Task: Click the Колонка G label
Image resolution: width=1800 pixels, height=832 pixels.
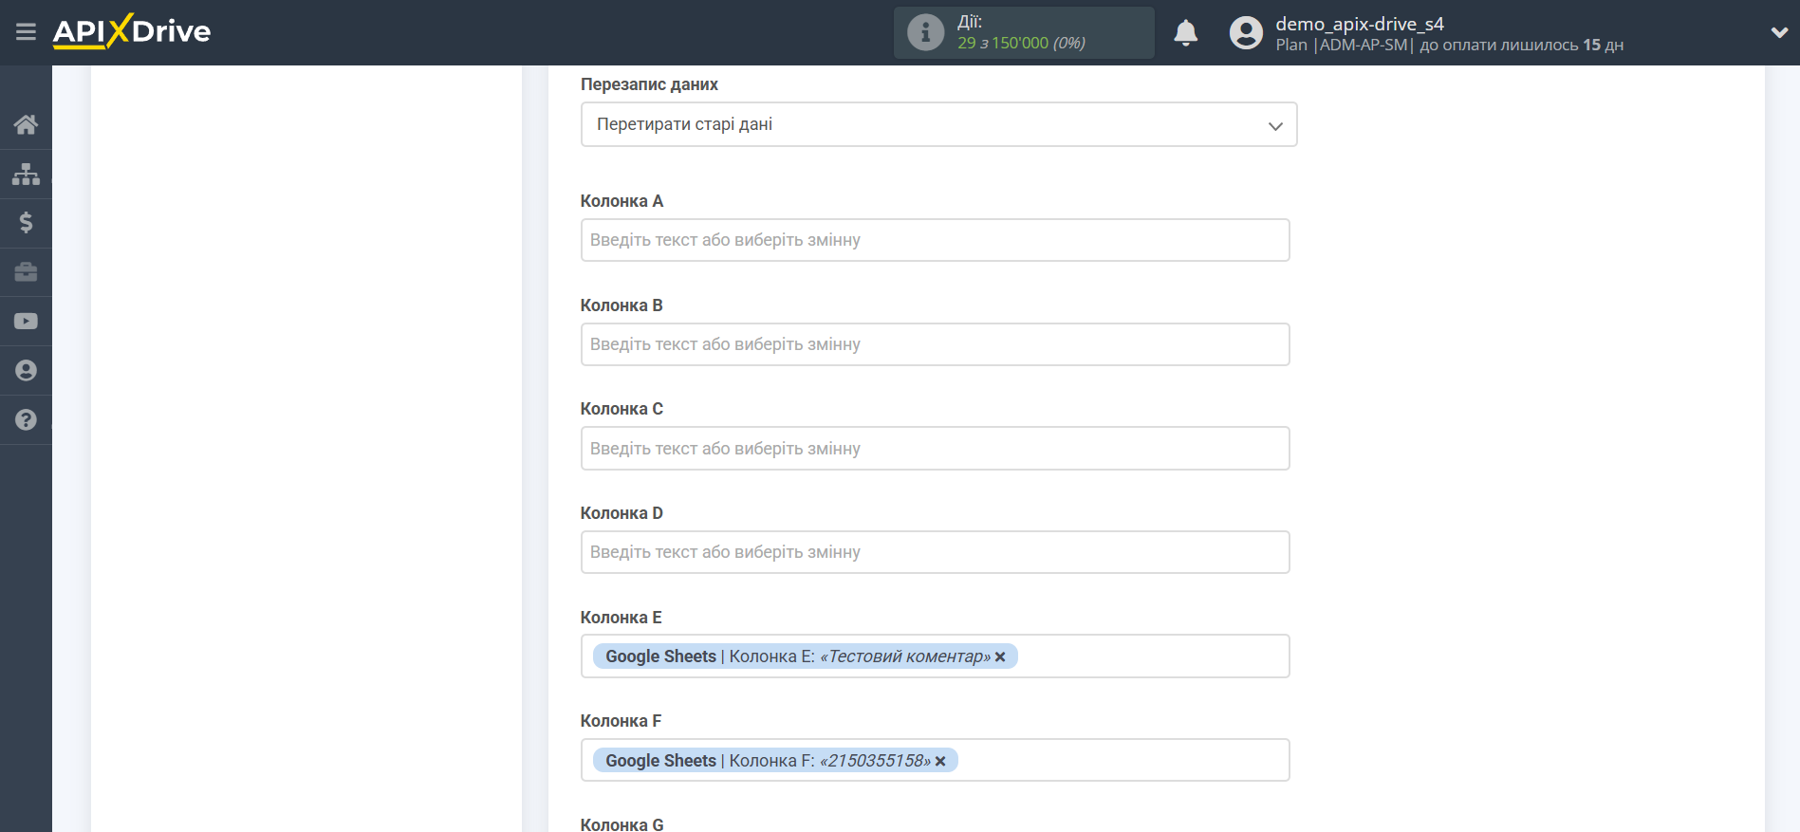Action: [x=622, y=824]
